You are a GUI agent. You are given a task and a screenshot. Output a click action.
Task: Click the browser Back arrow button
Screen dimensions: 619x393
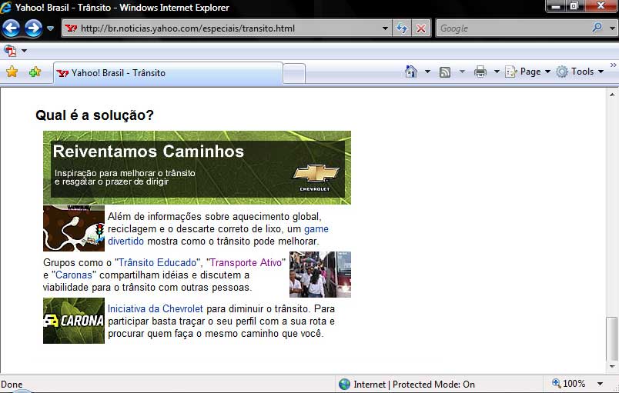coord(11,28)
